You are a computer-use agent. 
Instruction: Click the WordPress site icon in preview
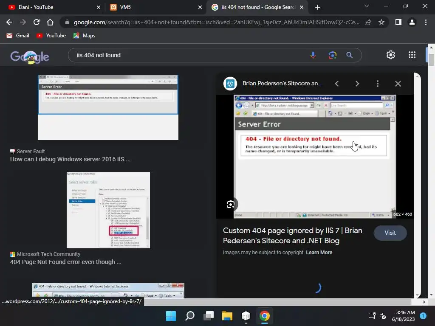[230, 84]
